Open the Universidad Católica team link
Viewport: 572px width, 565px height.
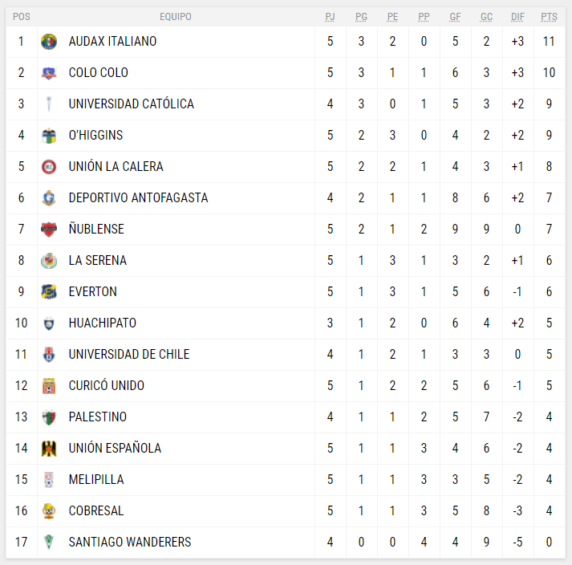pyautogui.click(x=131, y=104)
